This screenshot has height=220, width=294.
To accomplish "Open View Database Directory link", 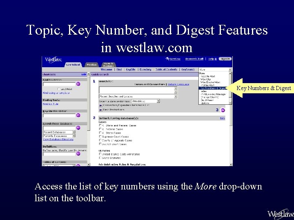I will tap(58, 139).
